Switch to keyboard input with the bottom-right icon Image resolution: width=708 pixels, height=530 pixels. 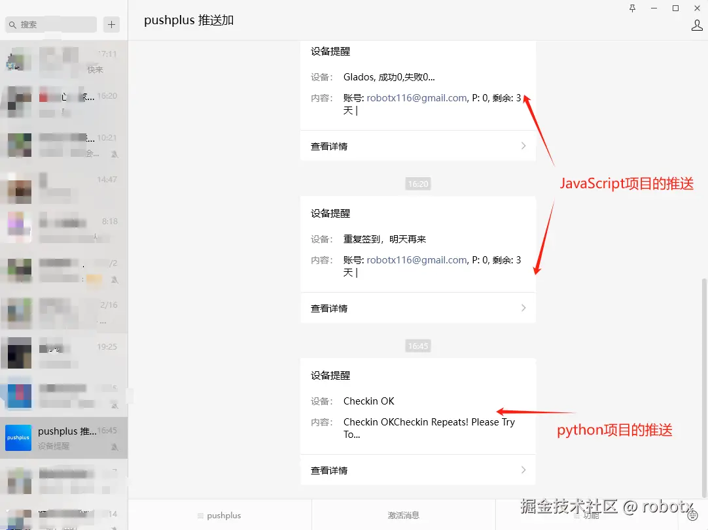click(692, 515)
